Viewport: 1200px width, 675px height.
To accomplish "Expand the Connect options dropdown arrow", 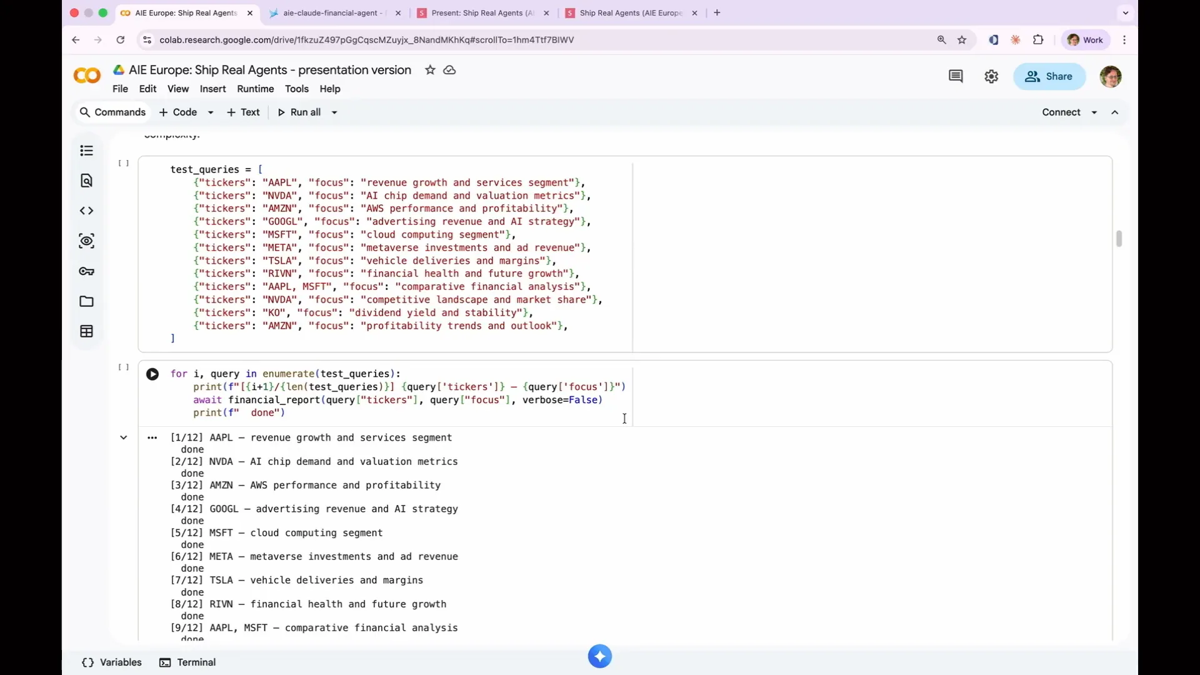I will [x=1094, y=112].
